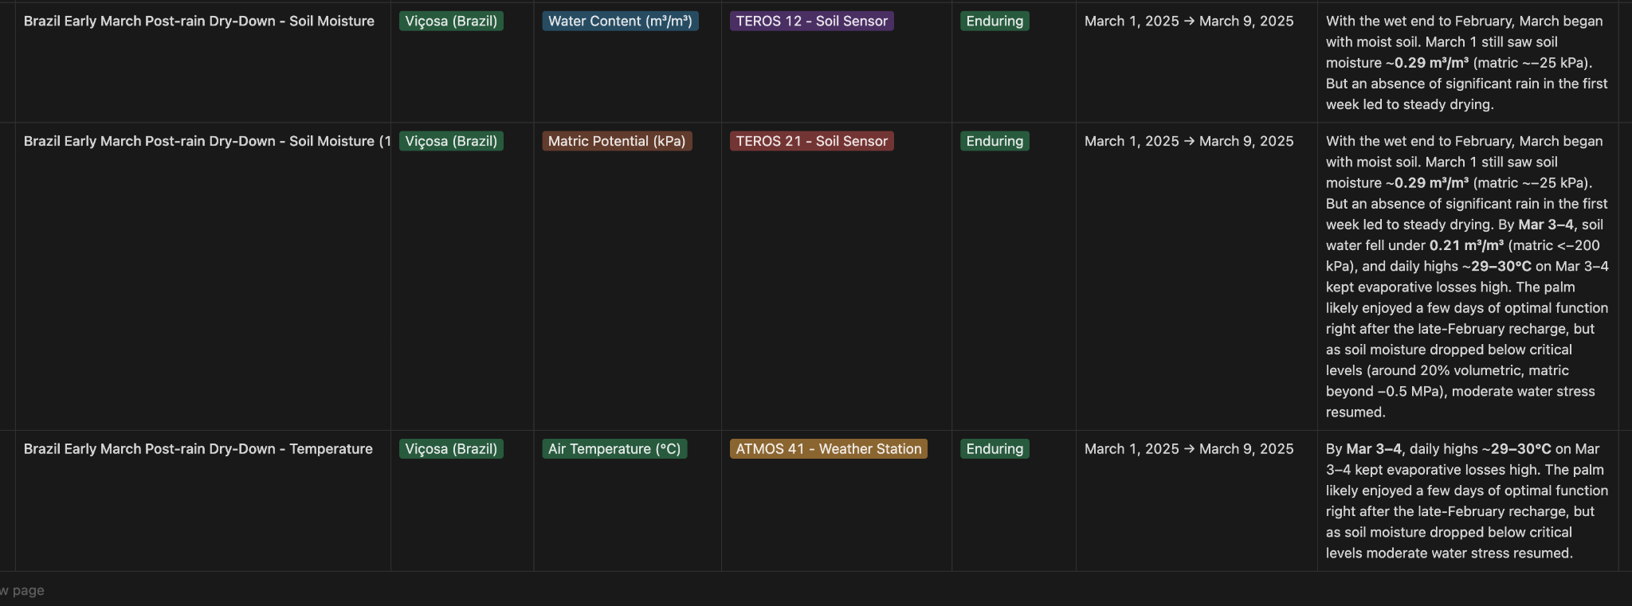Click the Enduring status in ATMOS 41 row

(994, 449)
